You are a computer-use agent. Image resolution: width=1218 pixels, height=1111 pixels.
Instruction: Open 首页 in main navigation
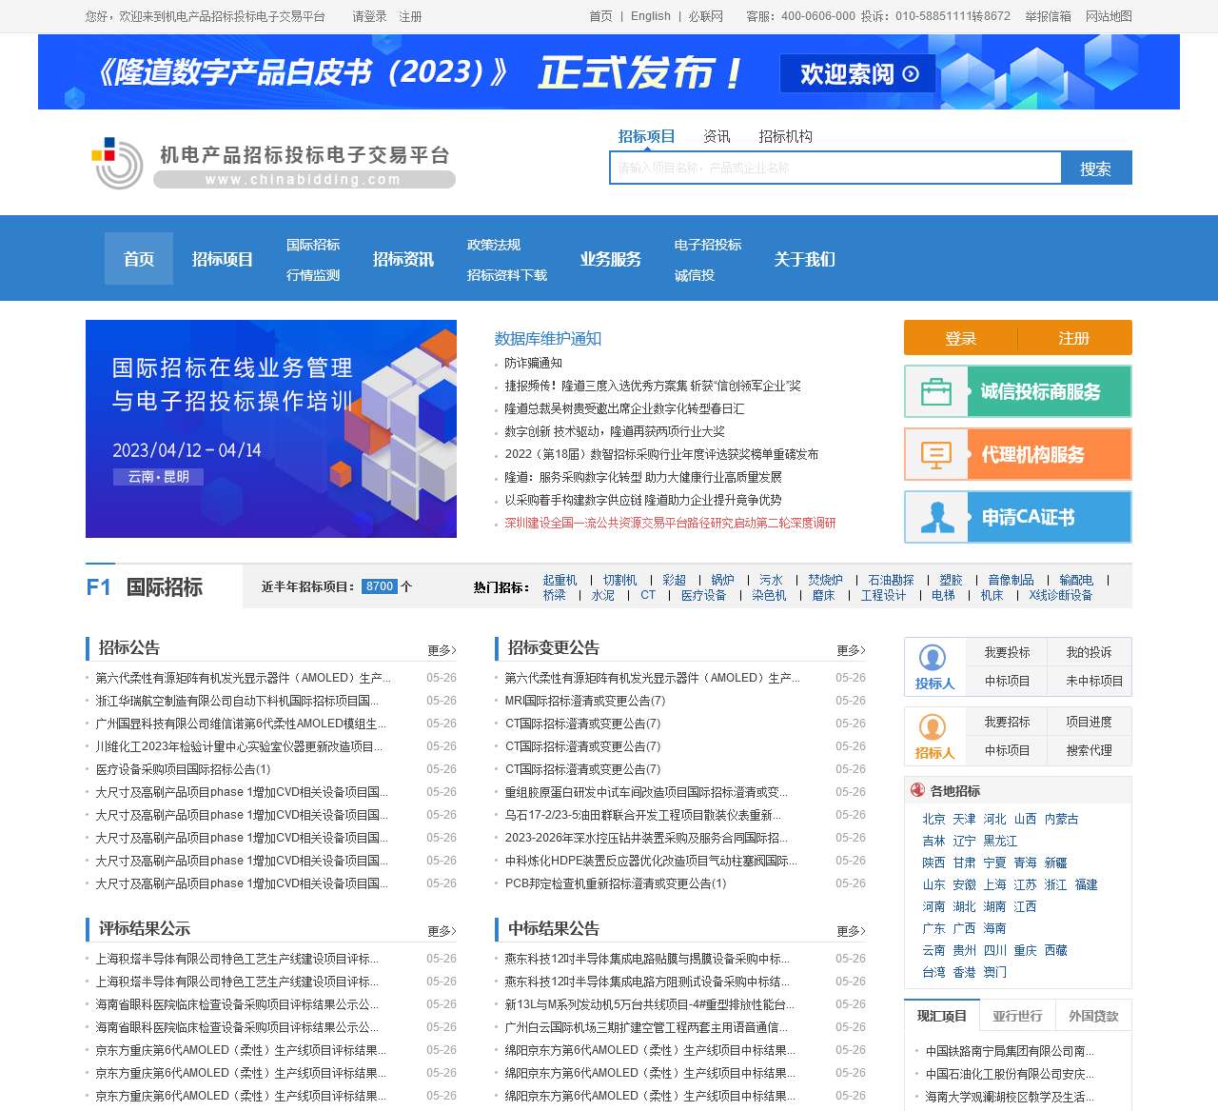click(139, 259)
